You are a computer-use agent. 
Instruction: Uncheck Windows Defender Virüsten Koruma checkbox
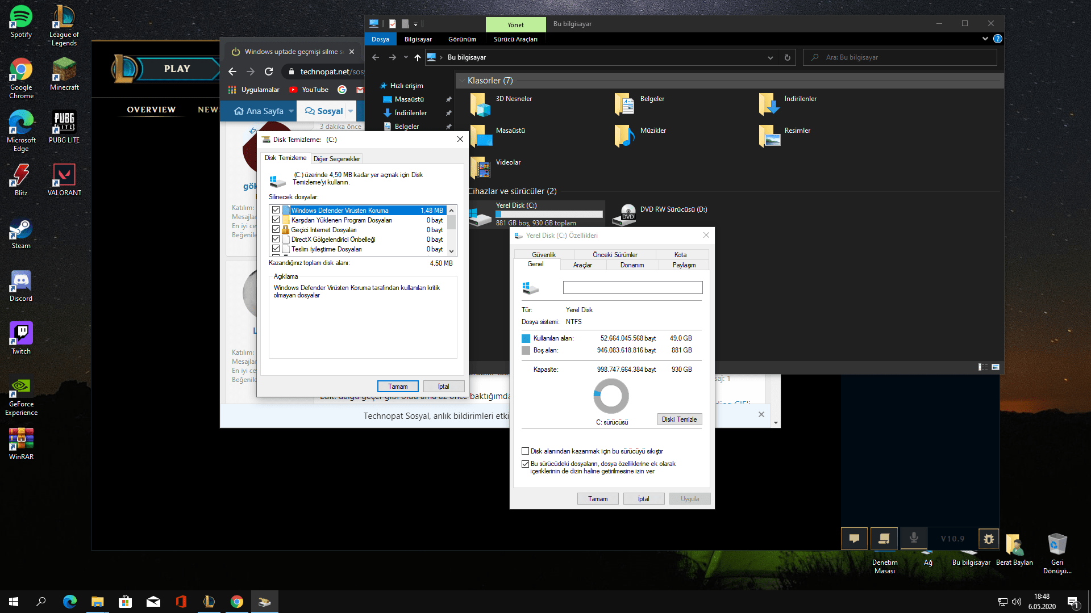pyautogui.click(x=276, y=211)
